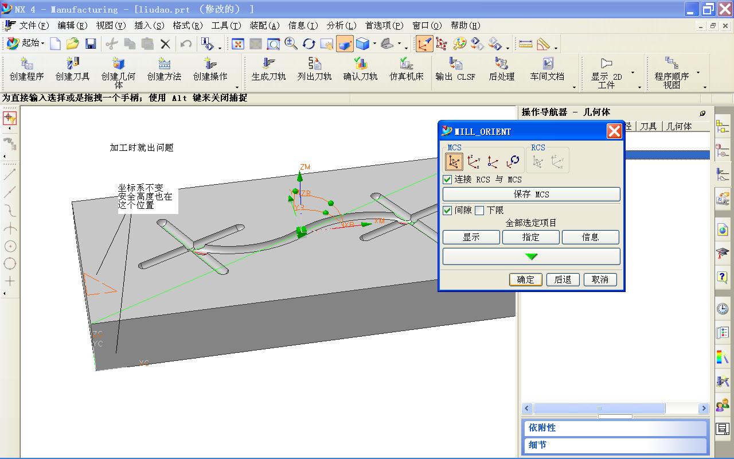Click the MCS origin icon in MILL_ORIENT

493,162
